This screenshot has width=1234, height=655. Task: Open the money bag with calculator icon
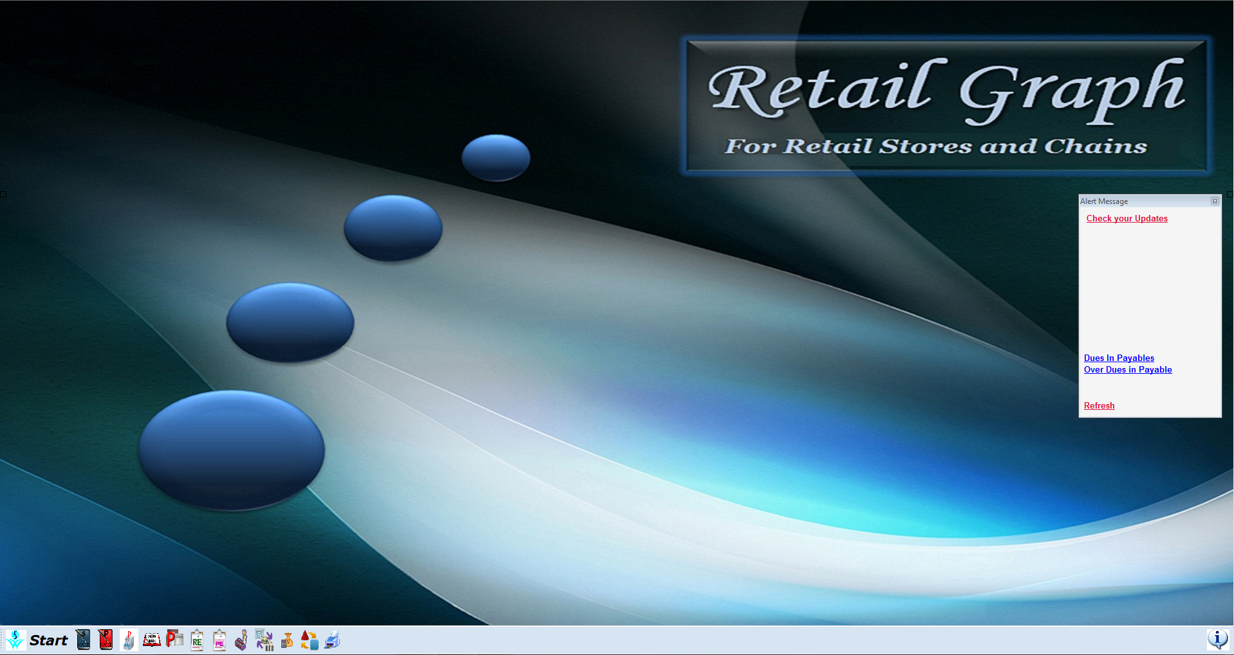[287, 640]
